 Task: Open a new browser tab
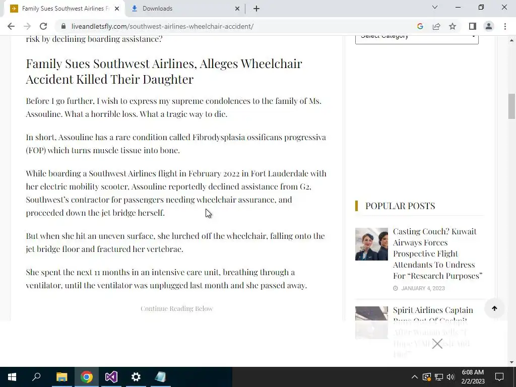[256, 9]
